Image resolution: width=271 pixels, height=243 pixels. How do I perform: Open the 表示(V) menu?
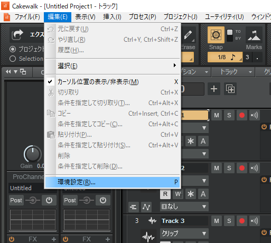point(85,17)
